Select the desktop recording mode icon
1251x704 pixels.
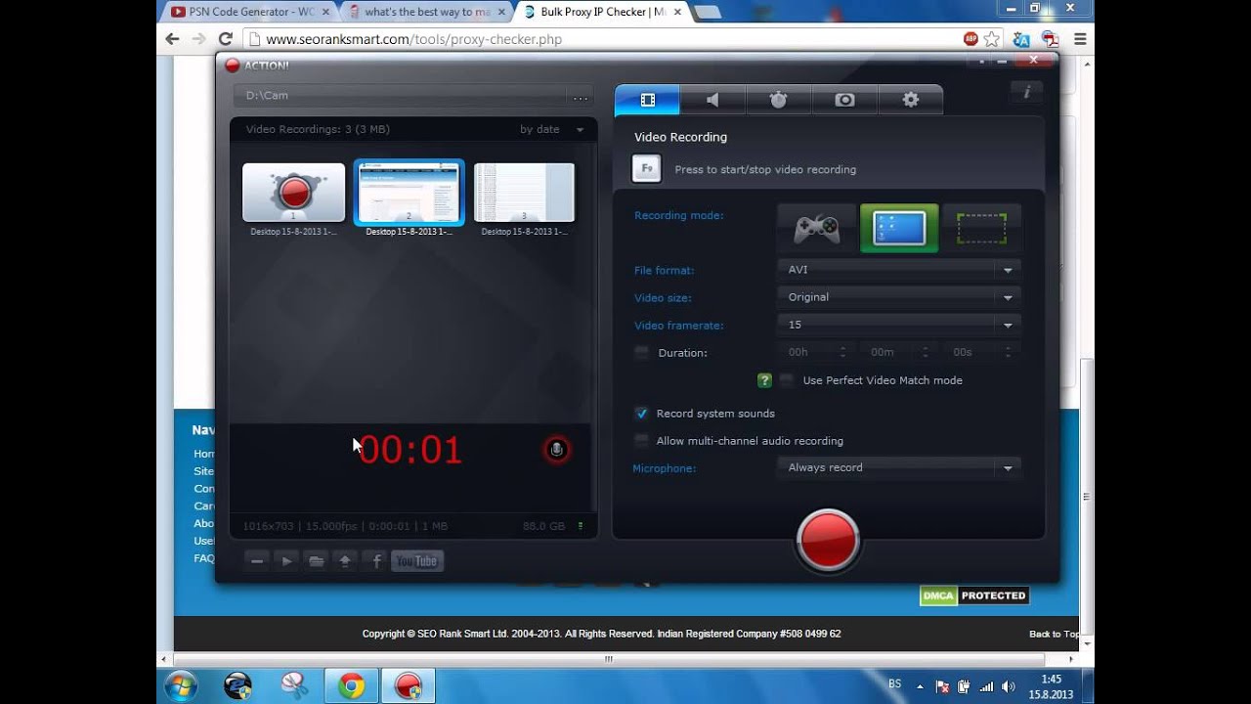[x=899, y=229]
